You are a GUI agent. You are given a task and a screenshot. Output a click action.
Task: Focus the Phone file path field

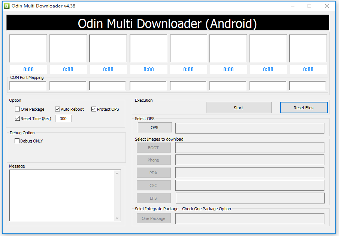tap(250, 160)
